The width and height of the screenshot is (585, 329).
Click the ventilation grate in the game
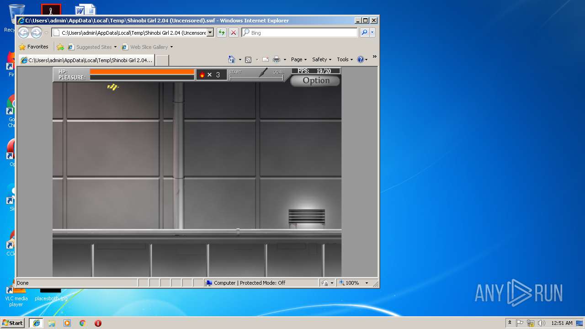(307, 217)
